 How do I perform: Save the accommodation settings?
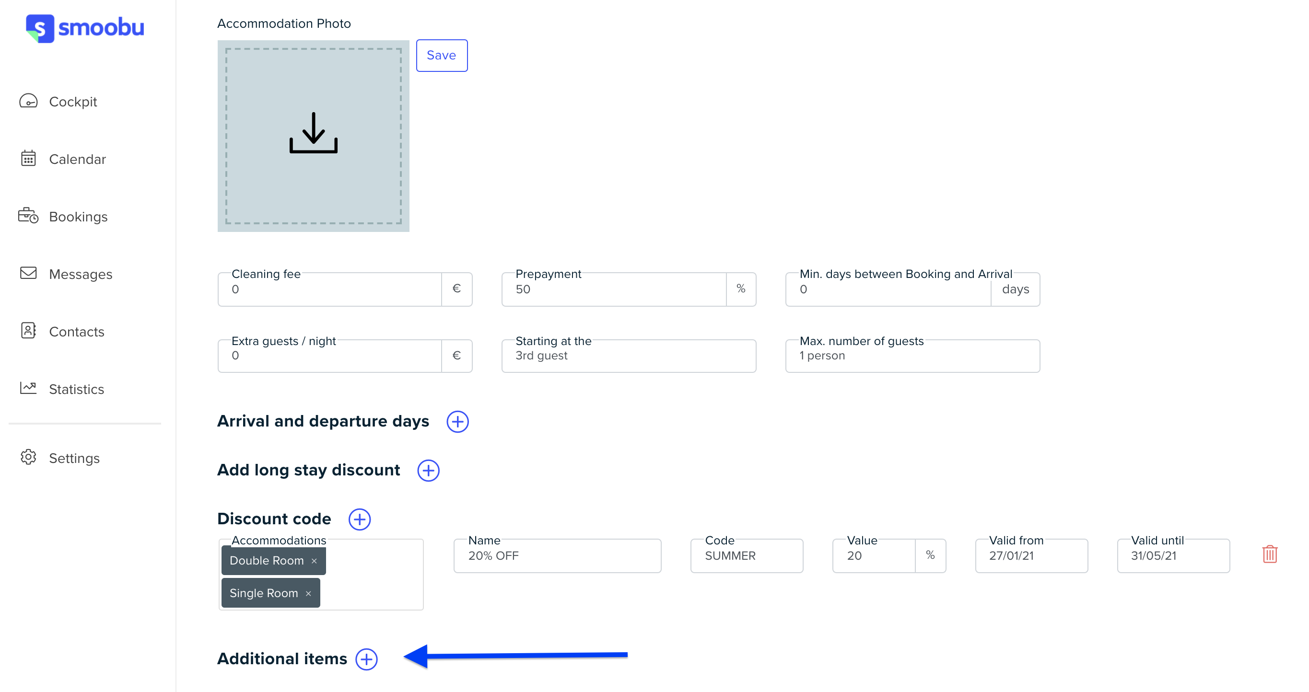(442, 56)
